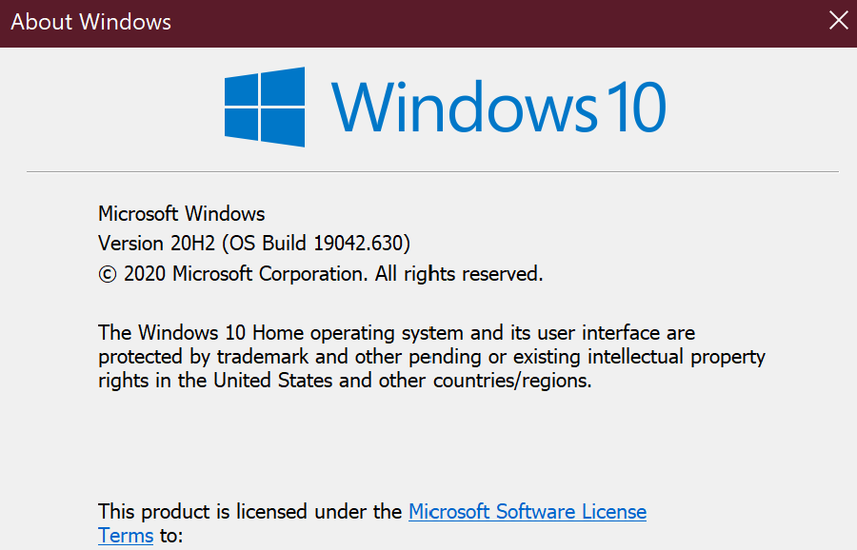
Task: Click 'rights in the United States' line
Action: (x=345, y=380)
